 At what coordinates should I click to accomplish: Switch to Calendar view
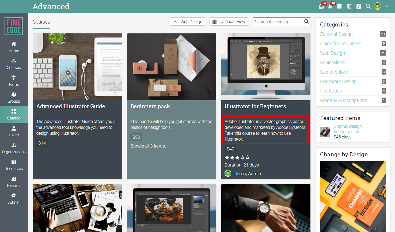click(229, 22)
